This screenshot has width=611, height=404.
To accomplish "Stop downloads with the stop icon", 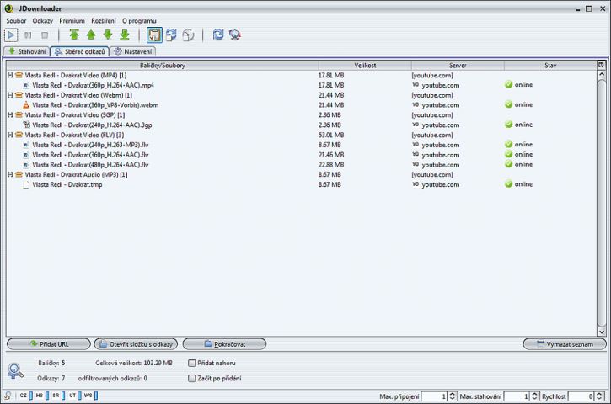I will [45, 35].
